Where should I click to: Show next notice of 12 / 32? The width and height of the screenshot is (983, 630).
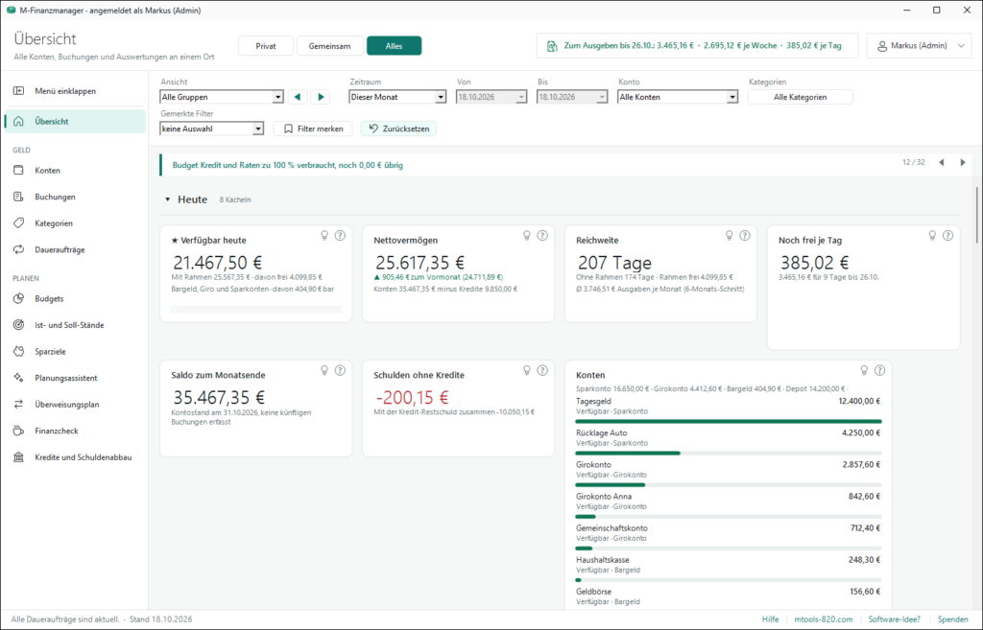click(x=963, y=162)
